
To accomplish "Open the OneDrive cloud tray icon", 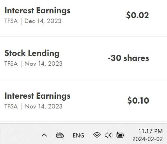I will tap(60, 136).
